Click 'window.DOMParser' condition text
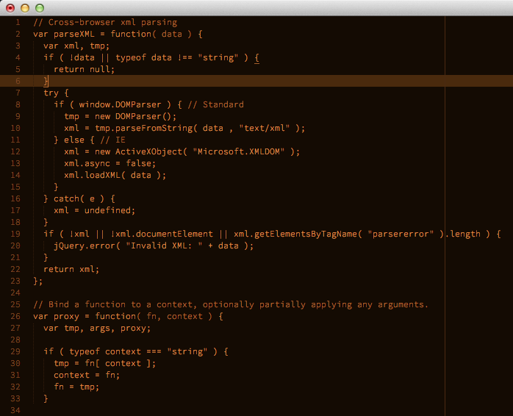513x416 pixels. [120, 105]
